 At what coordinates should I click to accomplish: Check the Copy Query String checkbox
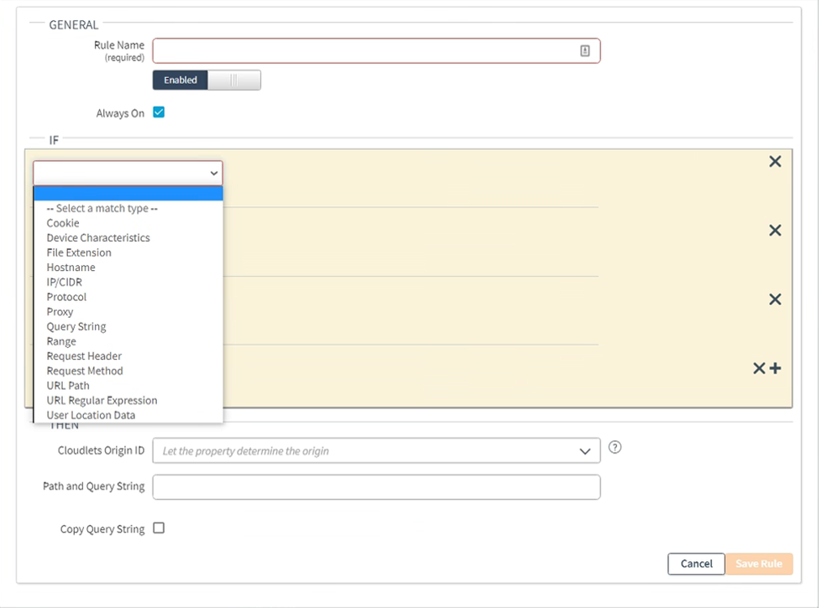click(x=159, y=527)
